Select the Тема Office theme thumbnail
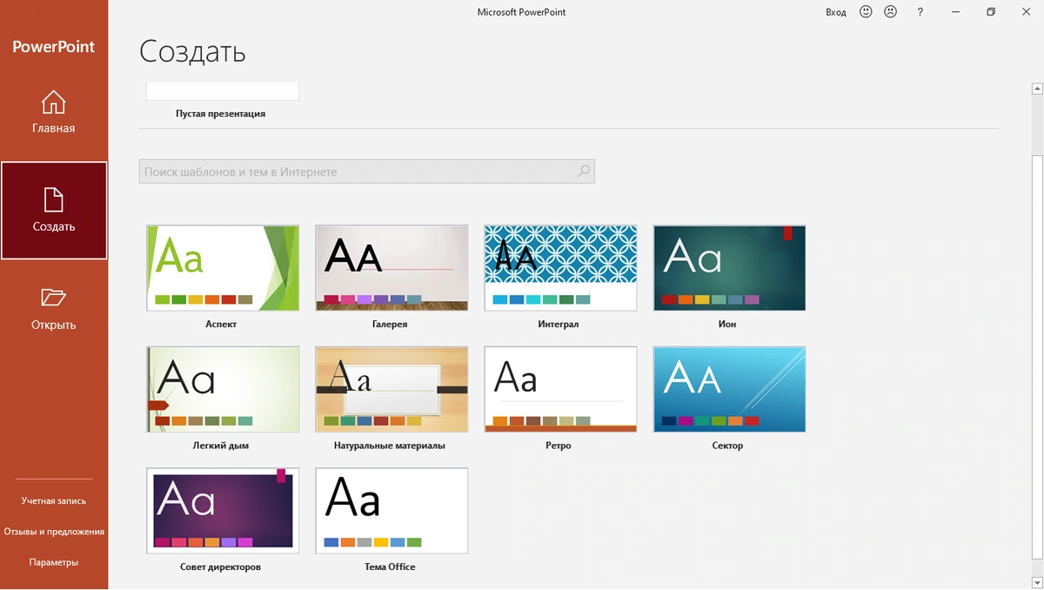Viewport: 1044px width, 590px height. tap(391, 511)
